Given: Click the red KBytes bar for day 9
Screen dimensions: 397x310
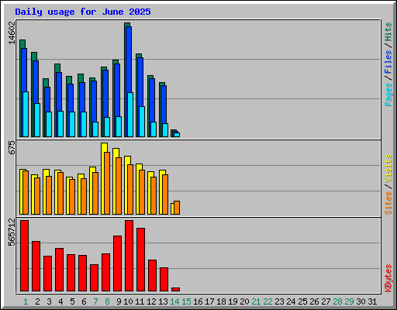Looking at the screenshot, I should tap(117, 263).
